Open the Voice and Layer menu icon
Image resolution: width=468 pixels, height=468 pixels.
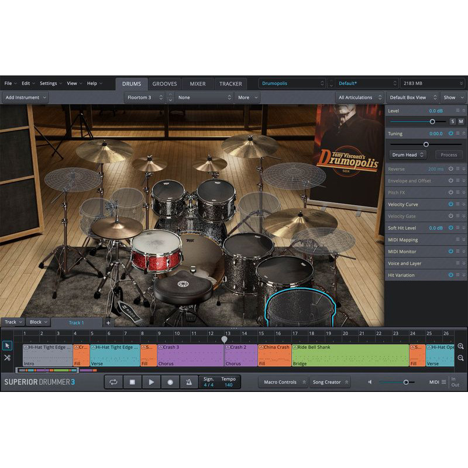[x=458, y=263]
